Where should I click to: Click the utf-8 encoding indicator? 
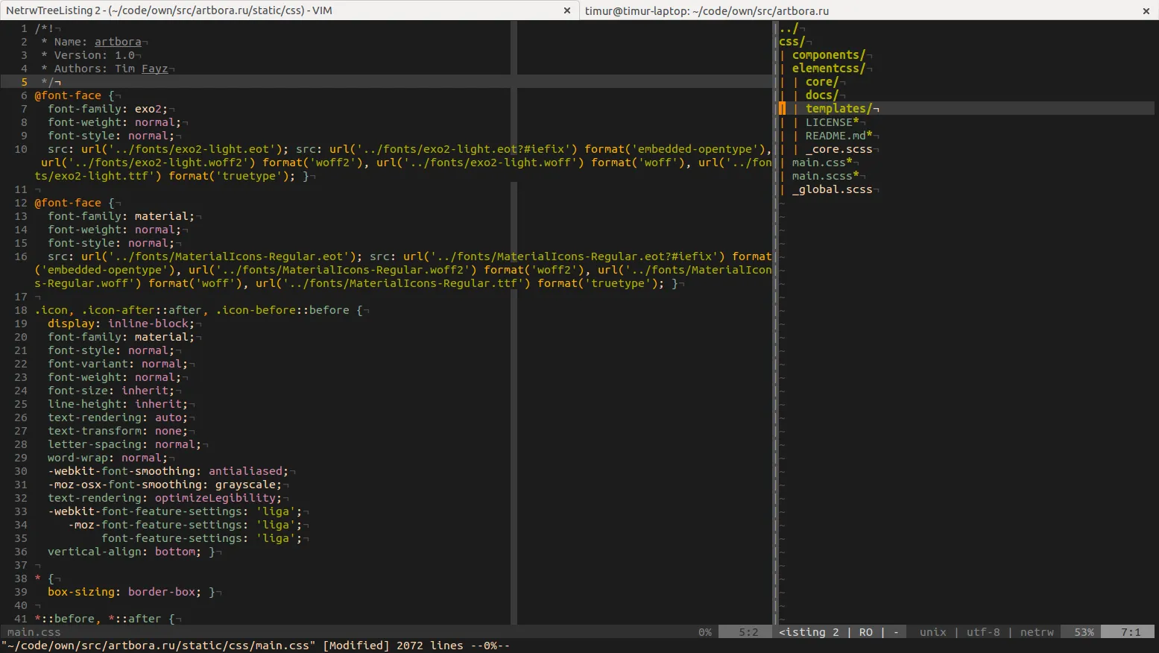point(983,632)
